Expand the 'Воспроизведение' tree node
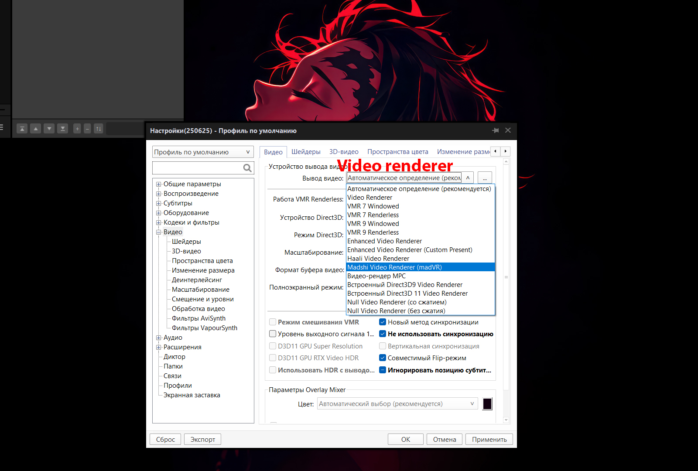 pos(159,194)
